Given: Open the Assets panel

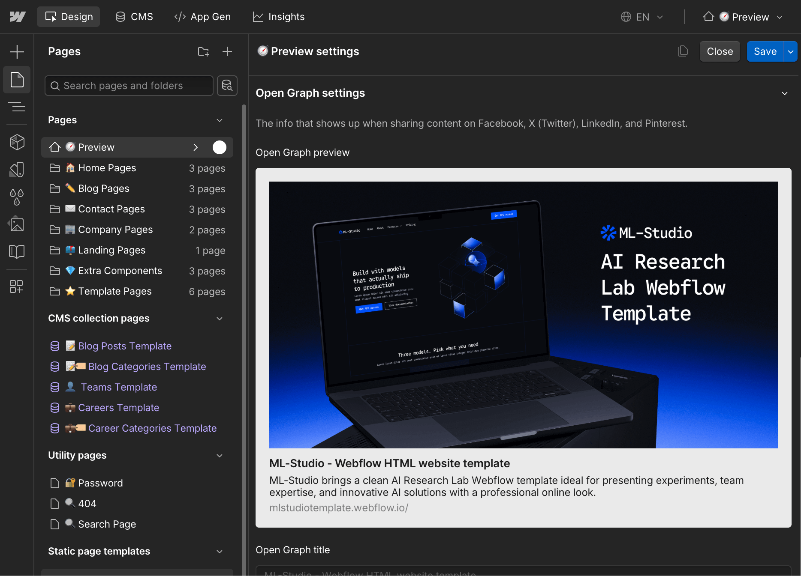Looking at the screenshot, I should coord(17,224).
